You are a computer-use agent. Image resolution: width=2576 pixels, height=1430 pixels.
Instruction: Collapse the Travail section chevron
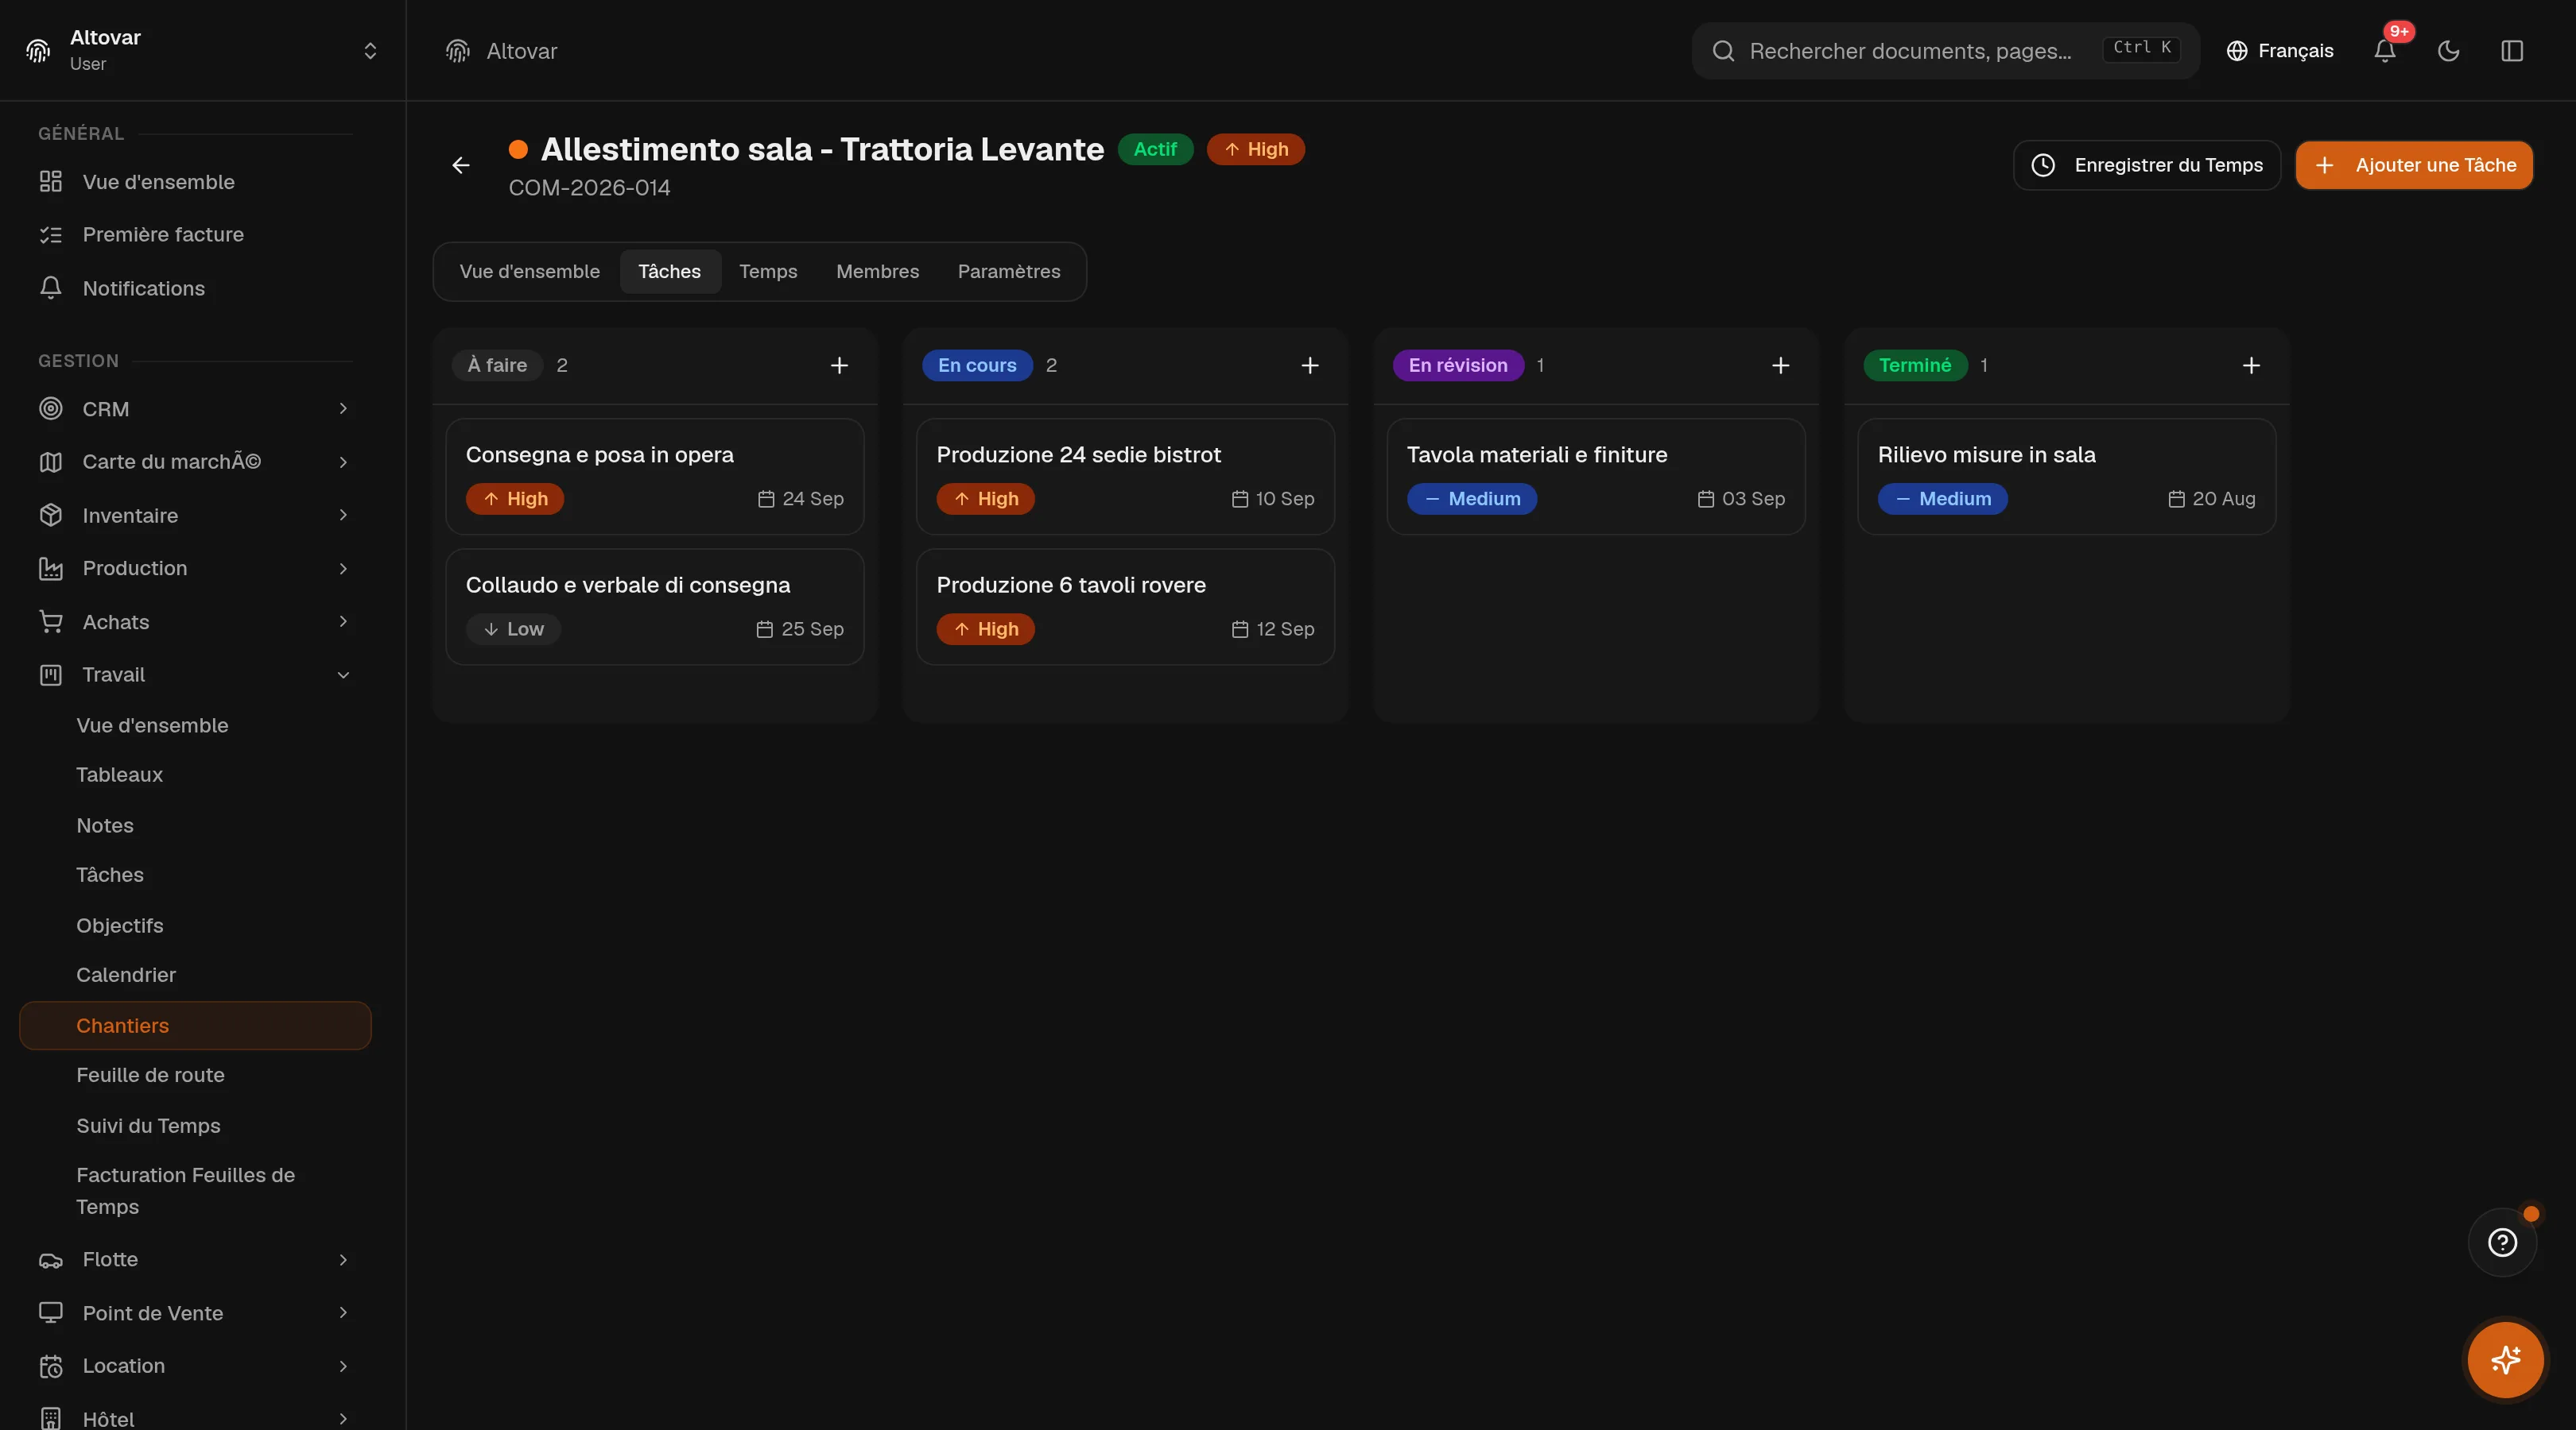(x=343, y=674)
